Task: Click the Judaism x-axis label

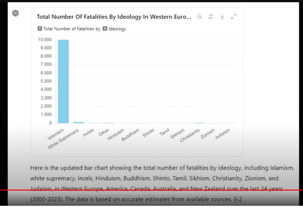Action: coord(222,134)
